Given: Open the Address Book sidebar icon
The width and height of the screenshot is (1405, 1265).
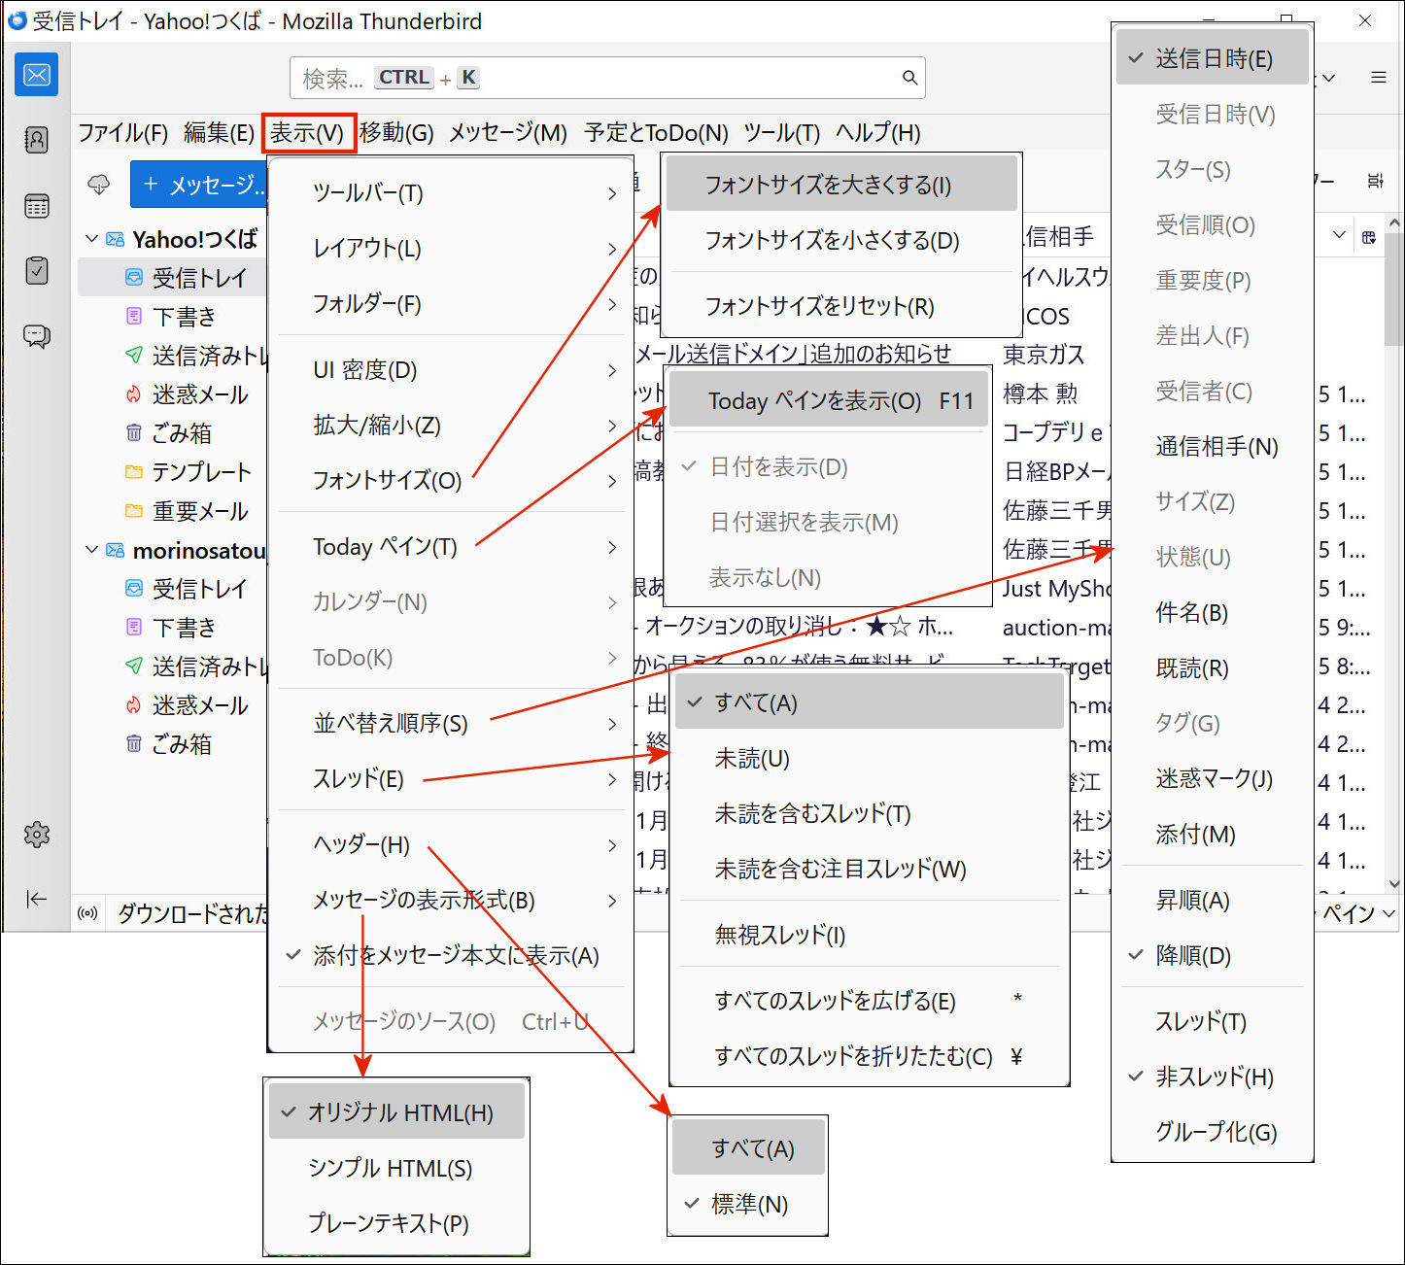Looking at the screenshot, I should coord(37,140).
